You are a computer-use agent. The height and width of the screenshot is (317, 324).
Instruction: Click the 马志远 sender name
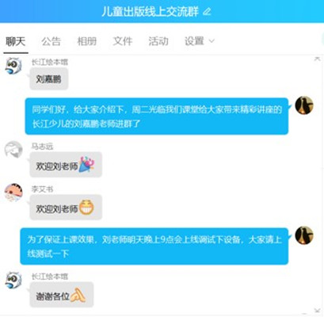point(42,147)
